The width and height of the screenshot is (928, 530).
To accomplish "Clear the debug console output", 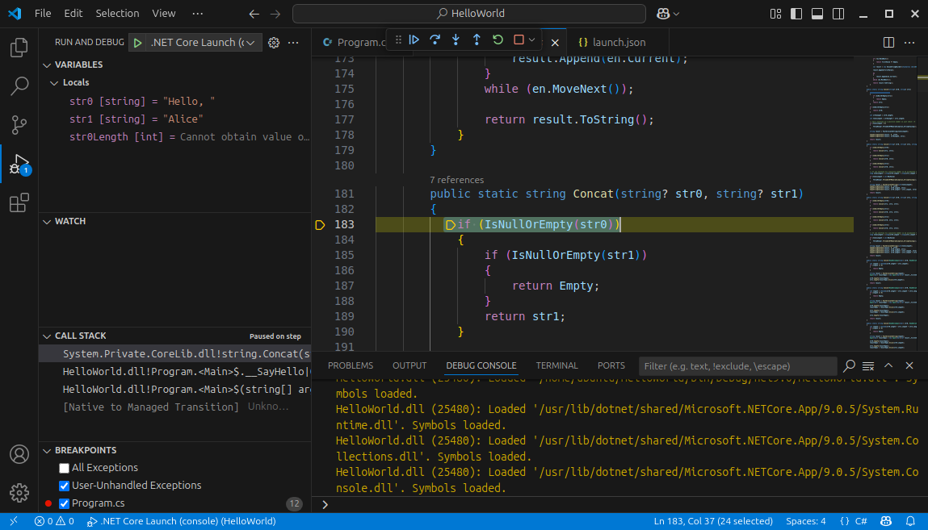I will coord(868,366).
